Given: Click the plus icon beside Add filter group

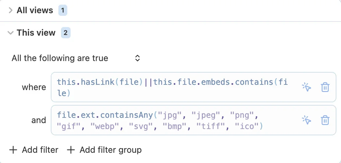Looking at the screenshot, I should click(71, 150).
